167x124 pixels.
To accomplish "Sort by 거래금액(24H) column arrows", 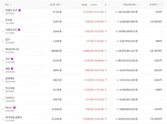I will click(137, 5).
